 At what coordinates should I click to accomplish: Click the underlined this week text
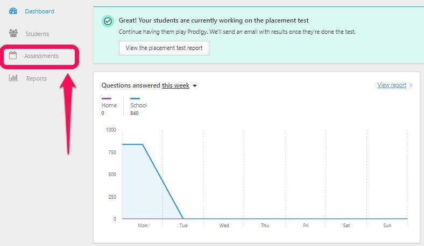point(175,85)
